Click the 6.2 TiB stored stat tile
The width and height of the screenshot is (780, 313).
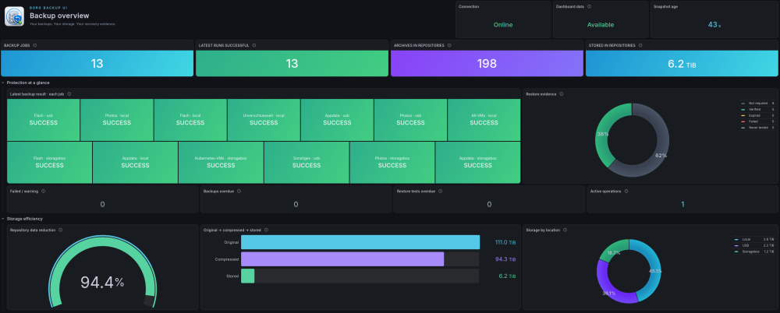[682, 64]
